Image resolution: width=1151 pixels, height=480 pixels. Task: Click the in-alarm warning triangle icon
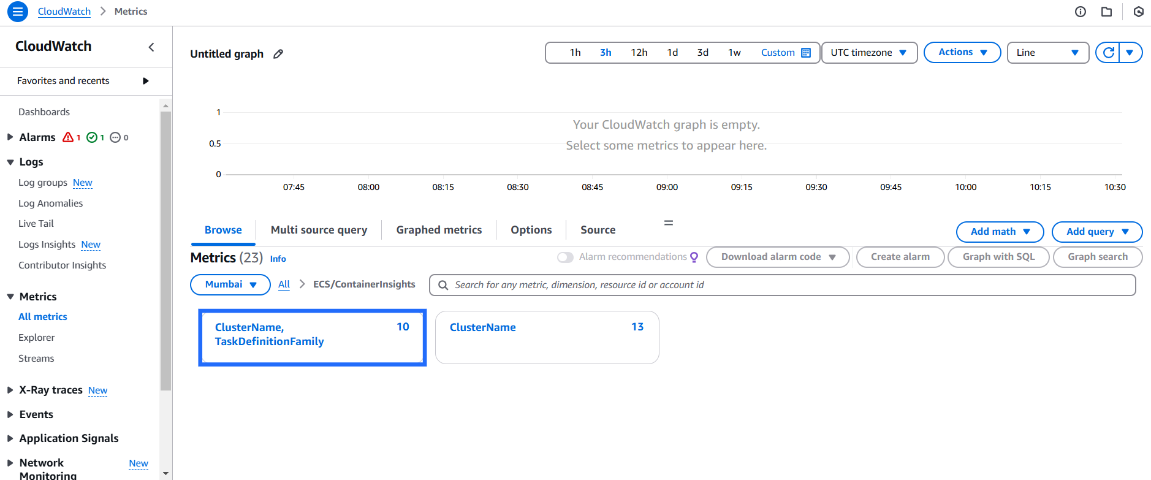click(x=68, y=137)
